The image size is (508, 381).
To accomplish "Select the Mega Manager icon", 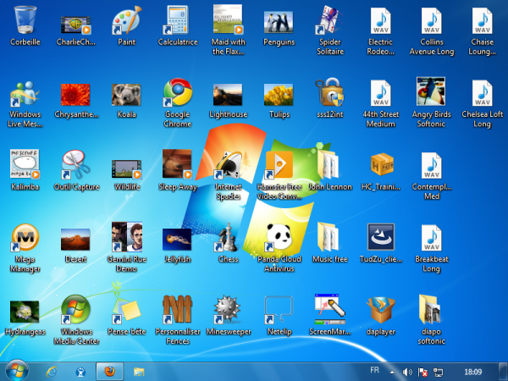I will tap(25, 238).
